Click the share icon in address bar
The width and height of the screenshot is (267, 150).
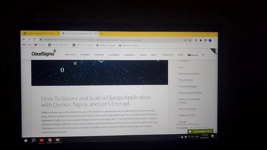(185, 40)
